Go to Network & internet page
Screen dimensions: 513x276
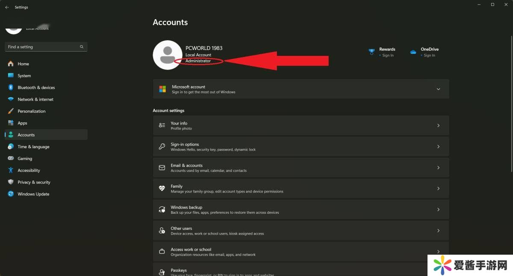point(35,99)
